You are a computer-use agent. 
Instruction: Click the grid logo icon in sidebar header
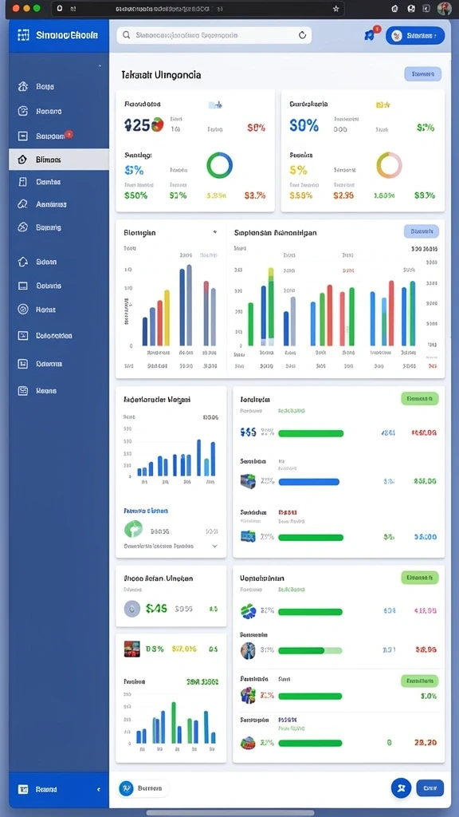coord(23,35)
